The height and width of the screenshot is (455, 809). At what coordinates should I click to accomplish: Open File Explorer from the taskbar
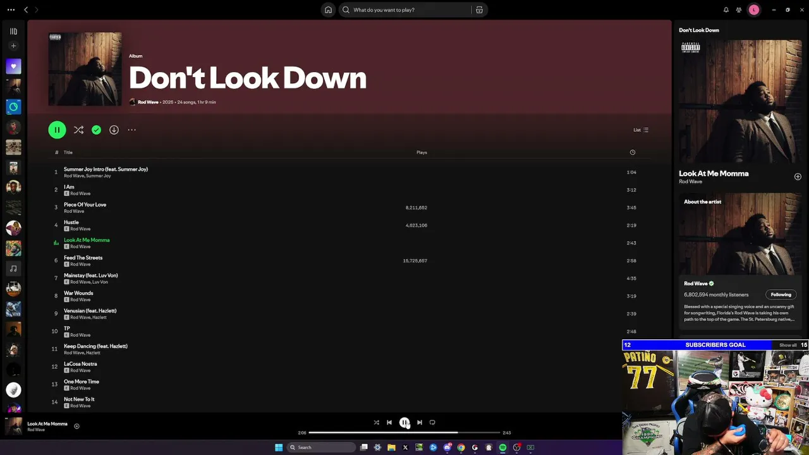(391, 447)
